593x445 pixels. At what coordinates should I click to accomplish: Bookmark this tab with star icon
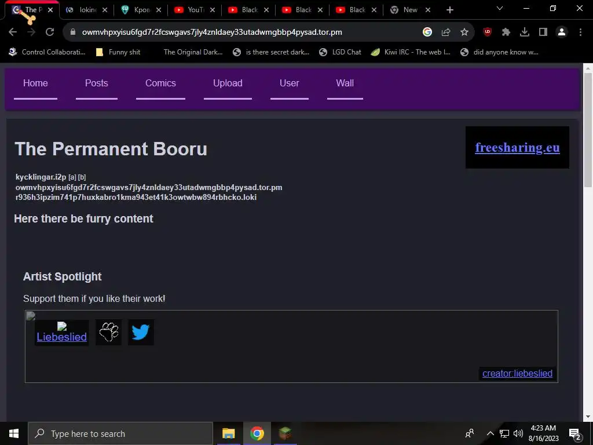464,32
